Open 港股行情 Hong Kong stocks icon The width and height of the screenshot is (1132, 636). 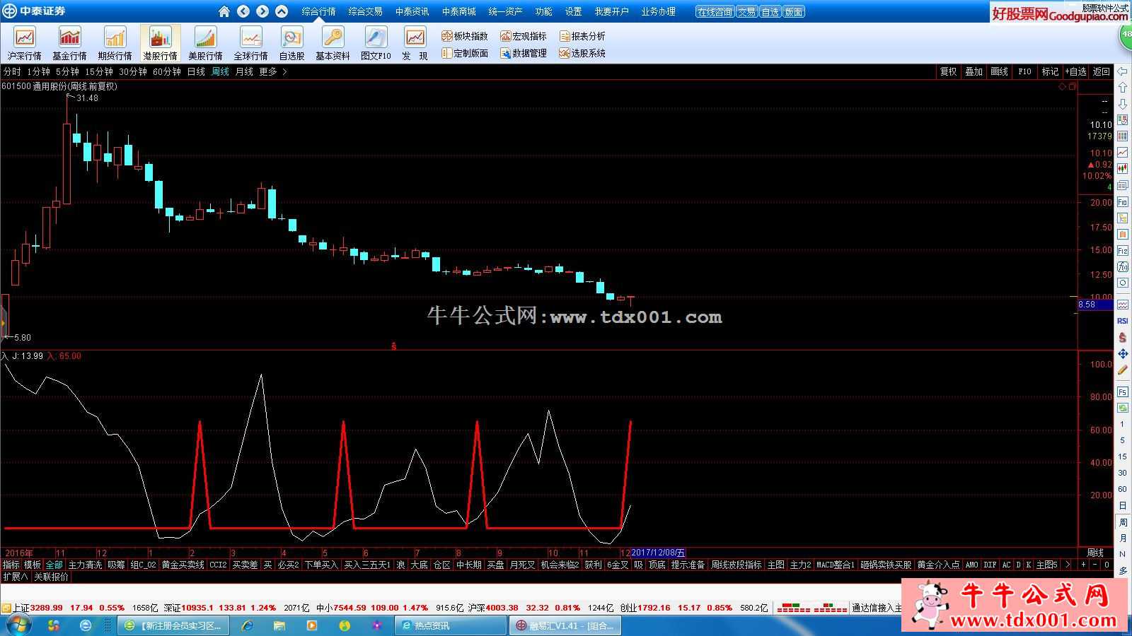coord(161,43)
